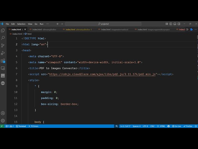Open the Search view in activity bar
Screen dimensions: 198x149
[3, 38]
